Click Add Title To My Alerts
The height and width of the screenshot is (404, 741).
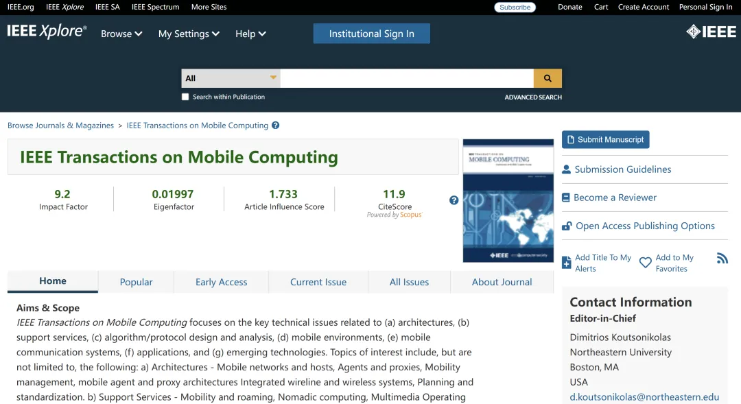(603, 263)
